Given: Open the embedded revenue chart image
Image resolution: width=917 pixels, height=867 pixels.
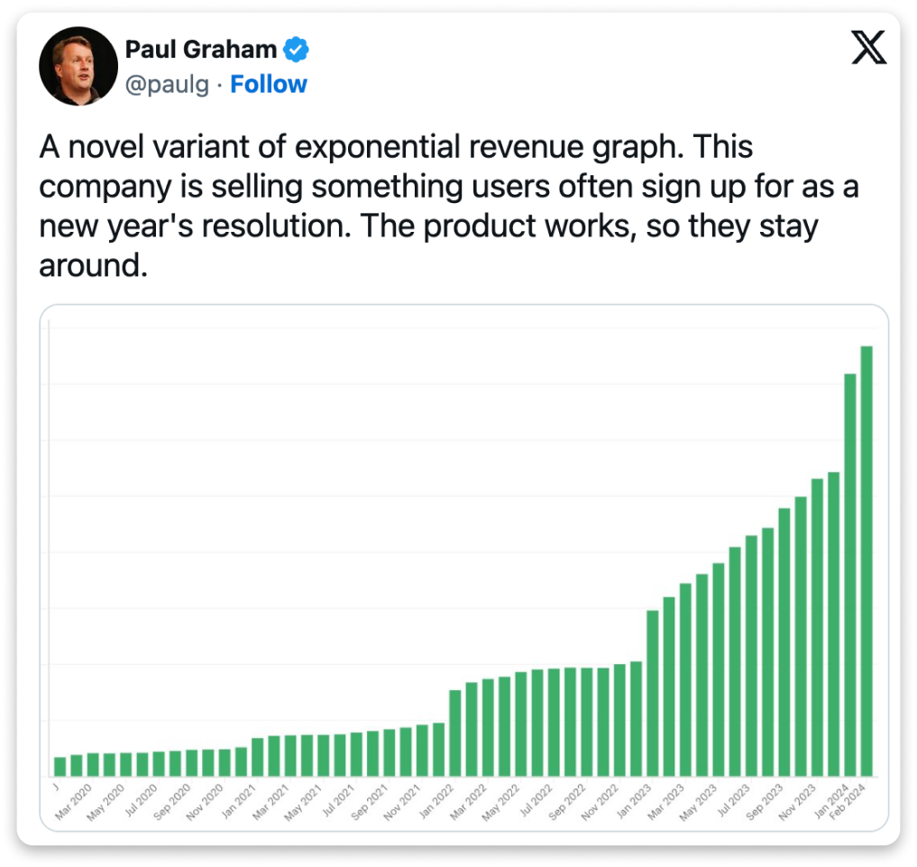Looking at the screenshot, I should coord(463,567).
